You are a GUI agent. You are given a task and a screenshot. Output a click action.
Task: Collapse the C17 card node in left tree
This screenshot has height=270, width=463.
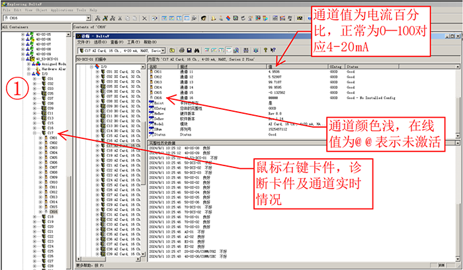(35, 133)
